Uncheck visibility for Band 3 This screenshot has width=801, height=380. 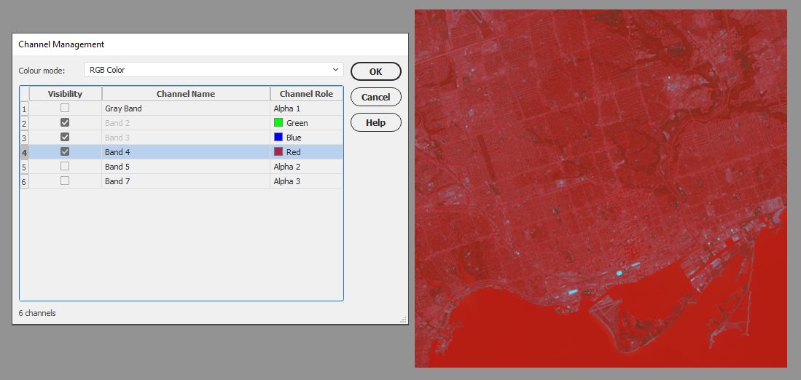pos(65,137)
